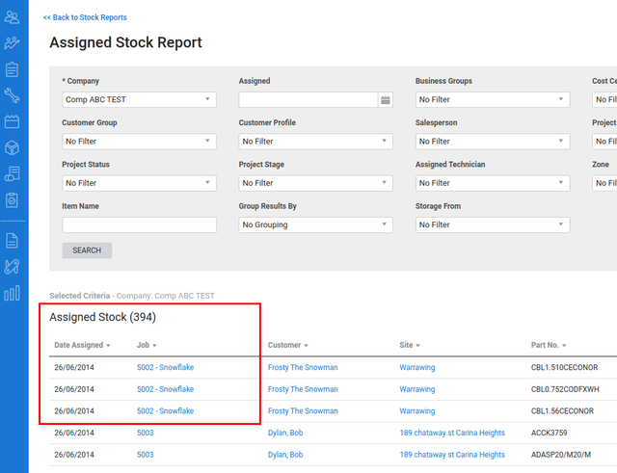Open the Company dropdown

(139, 99)
